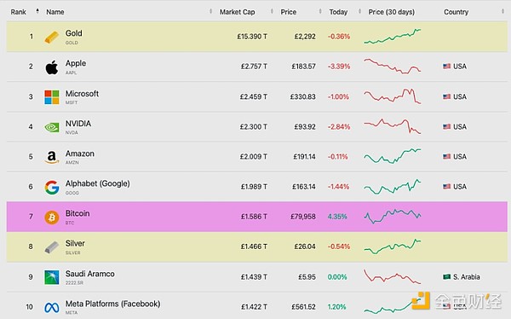Click the Amazon logo icon
Image resolution: width=511 pixels, height=319 pixels.
(x=51, y=157)
